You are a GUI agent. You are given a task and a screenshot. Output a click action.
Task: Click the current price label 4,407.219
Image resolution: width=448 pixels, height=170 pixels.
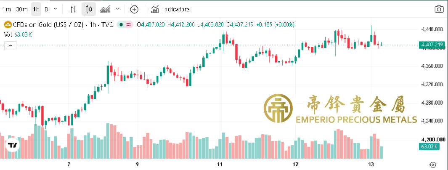tap(432, 45)
